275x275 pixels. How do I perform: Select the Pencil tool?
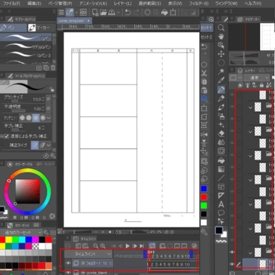pos(221,98)
